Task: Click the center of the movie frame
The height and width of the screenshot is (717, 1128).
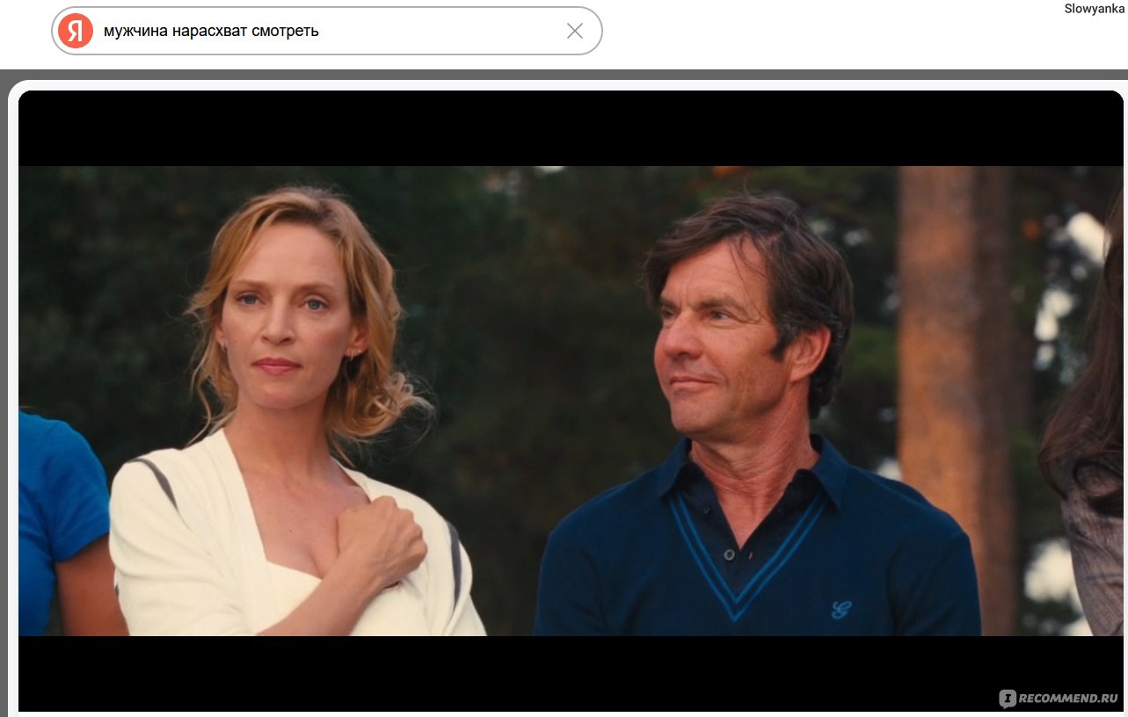Action: point(571,401)
